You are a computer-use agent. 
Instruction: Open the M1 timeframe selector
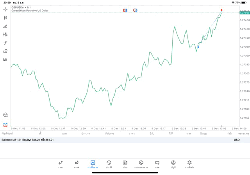pos(5,60)
